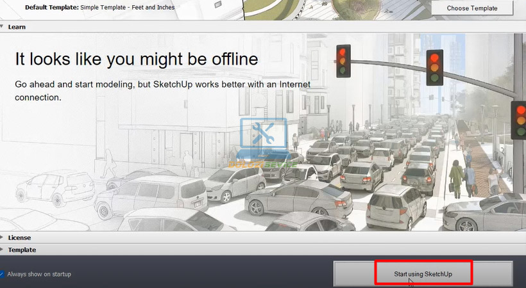Click the Start using SketchUp button
This screenshot has width=526, height=288.
click(423, 274)
